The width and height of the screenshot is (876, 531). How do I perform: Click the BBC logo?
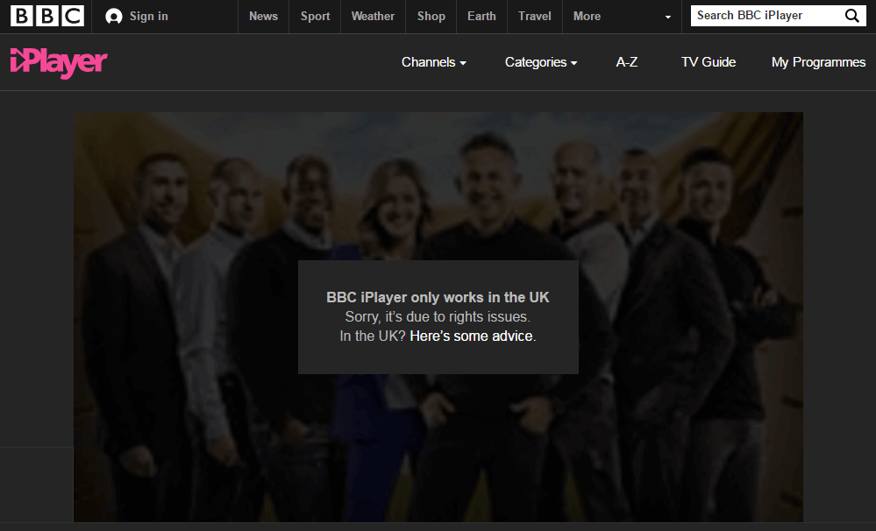(x=47, y=16)
